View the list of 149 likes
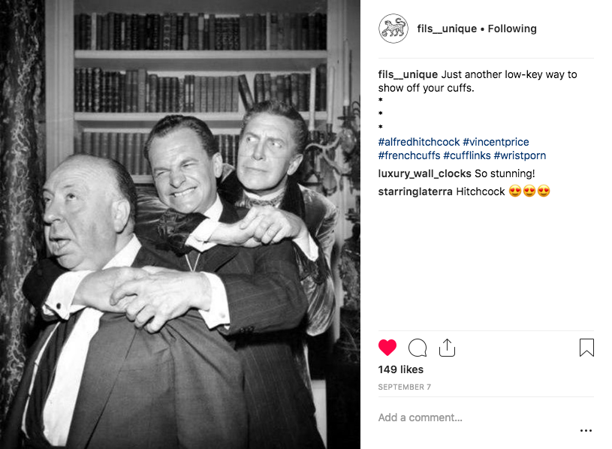 pyautogui.click(x=400, y=369)
